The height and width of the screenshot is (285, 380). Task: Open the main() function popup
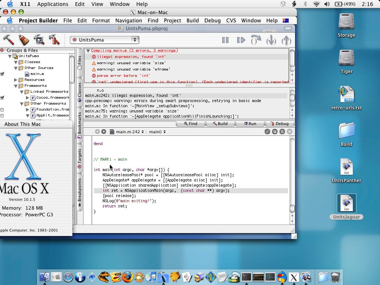(x=157, y=132)
